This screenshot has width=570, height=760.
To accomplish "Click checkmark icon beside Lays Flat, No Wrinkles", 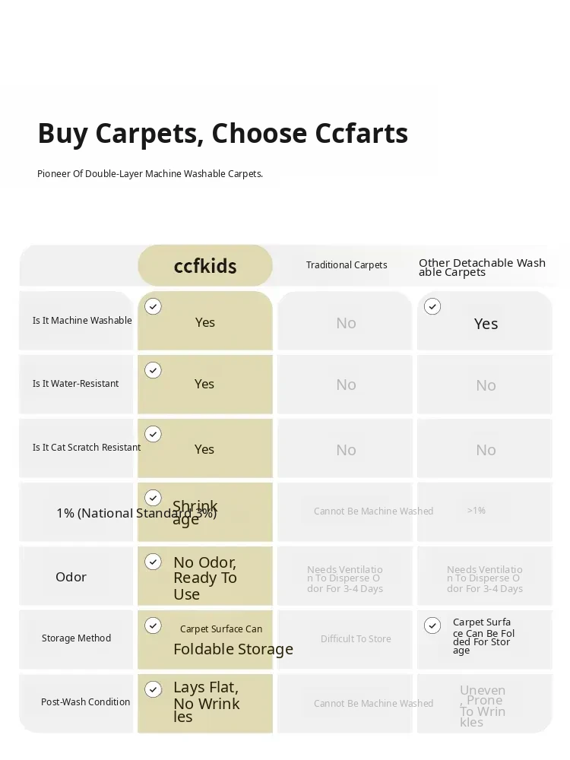I will [154, 689].
